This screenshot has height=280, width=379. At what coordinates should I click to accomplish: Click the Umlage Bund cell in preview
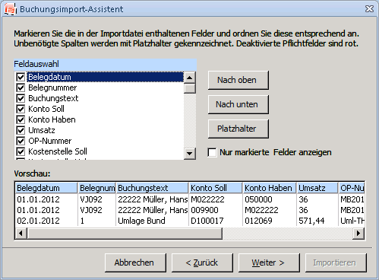[141, 221]
